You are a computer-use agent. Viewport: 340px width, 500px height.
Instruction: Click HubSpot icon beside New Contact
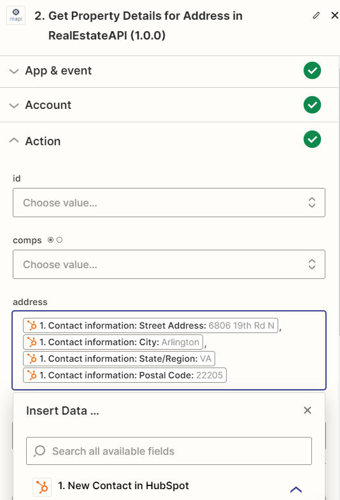pyautogui.click(x=42, y=487)
